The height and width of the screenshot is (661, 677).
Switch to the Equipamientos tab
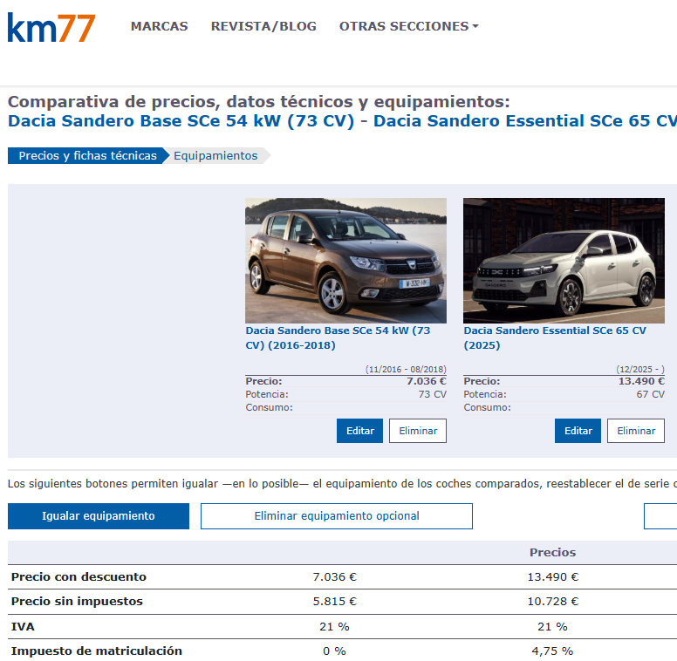215,156
